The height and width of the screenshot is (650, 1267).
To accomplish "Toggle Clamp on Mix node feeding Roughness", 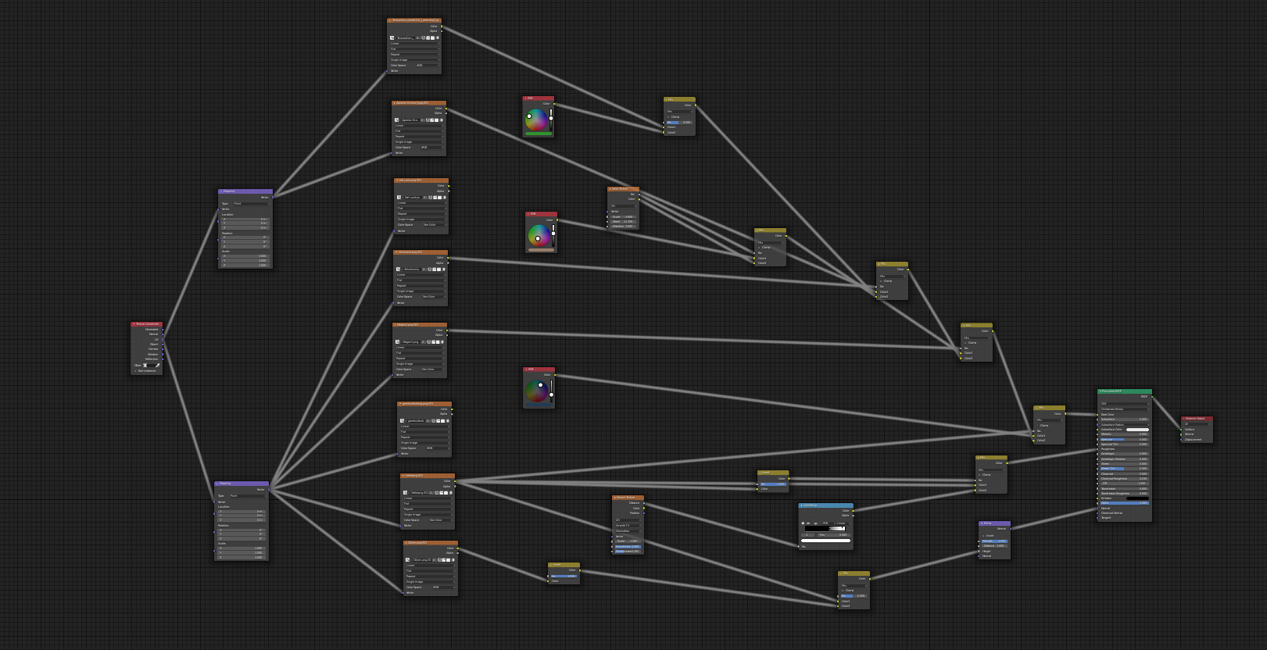I will pyautogui.click(x=979, y=474).
